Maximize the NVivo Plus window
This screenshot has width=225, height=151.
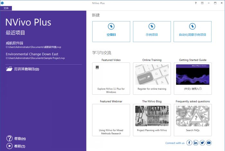[x=215, y=3]
